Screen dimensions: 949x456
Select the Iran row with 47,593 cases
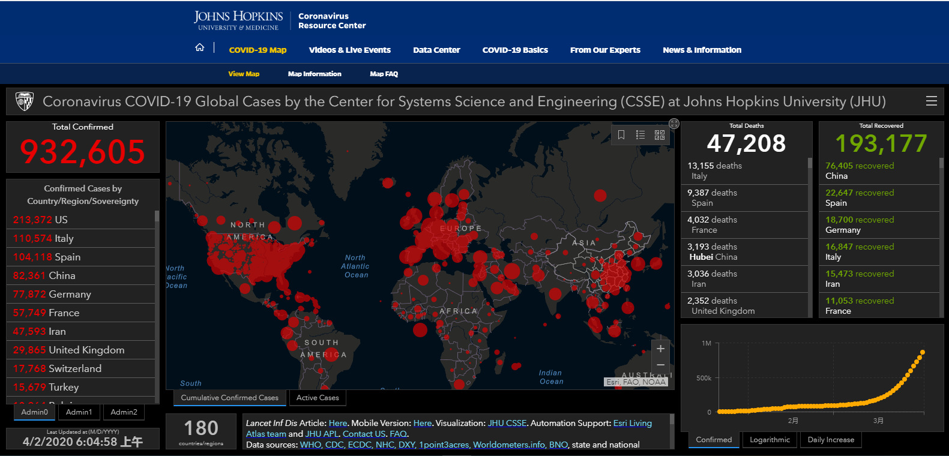pos(80,331)
